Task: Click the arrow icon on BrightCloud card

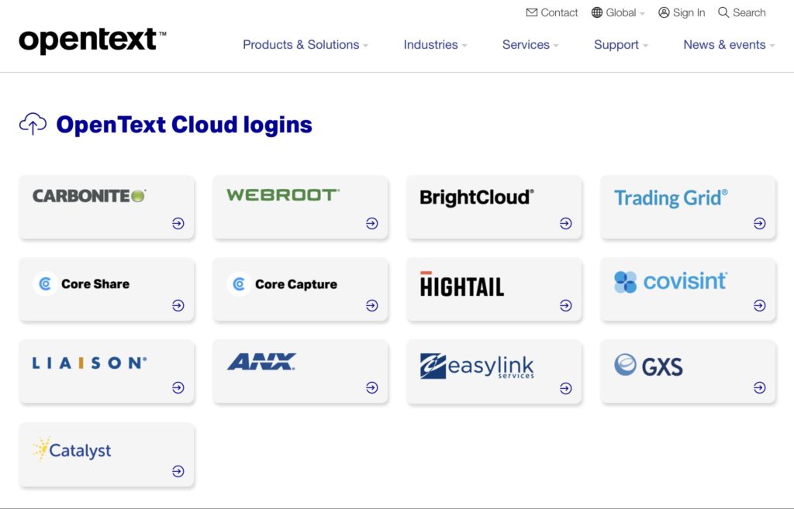Action: (566, 223)
